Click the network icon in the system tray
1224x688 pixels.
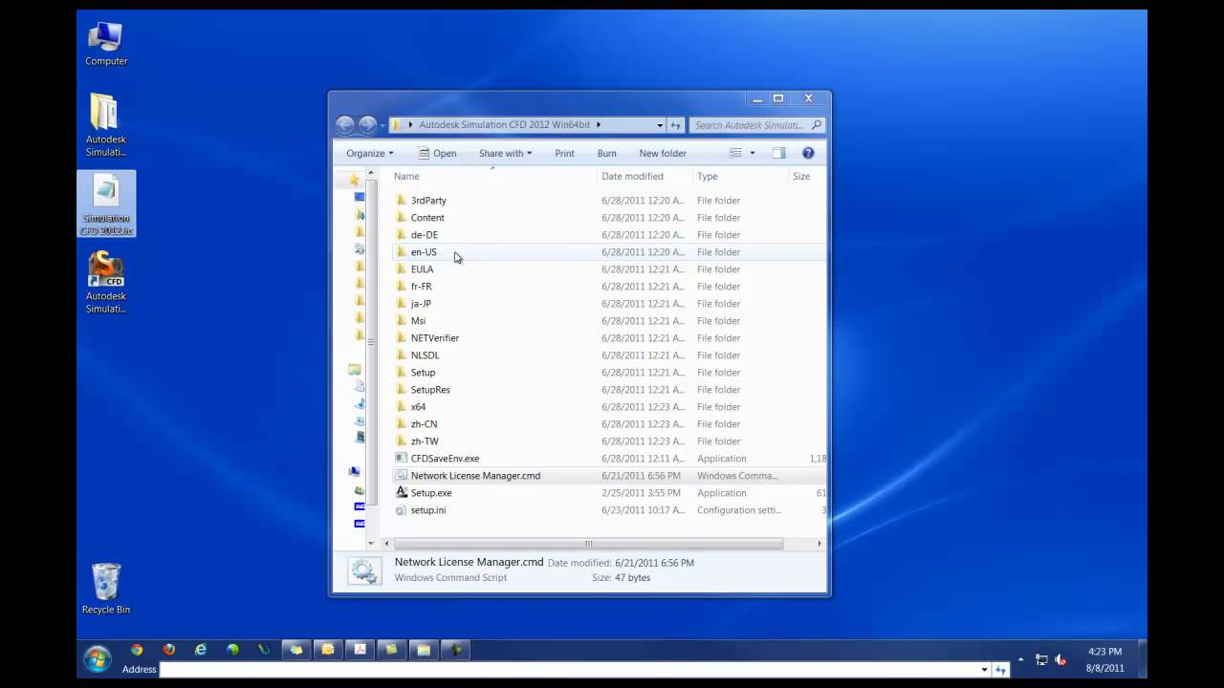1041,659
